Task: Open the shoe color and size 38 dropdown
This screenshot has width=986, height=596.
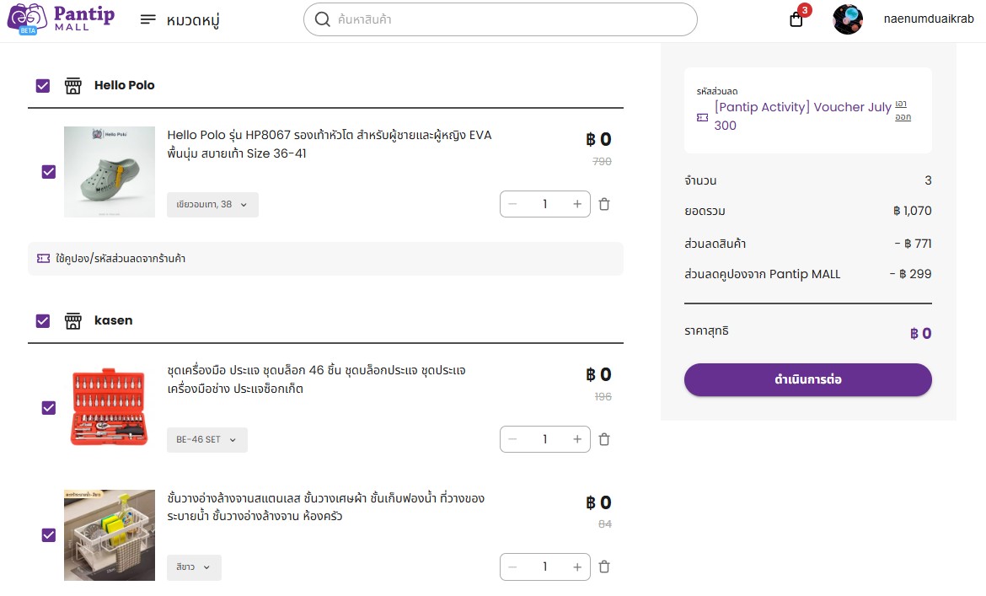Action: pyautogui.click(x=212, y=204)
